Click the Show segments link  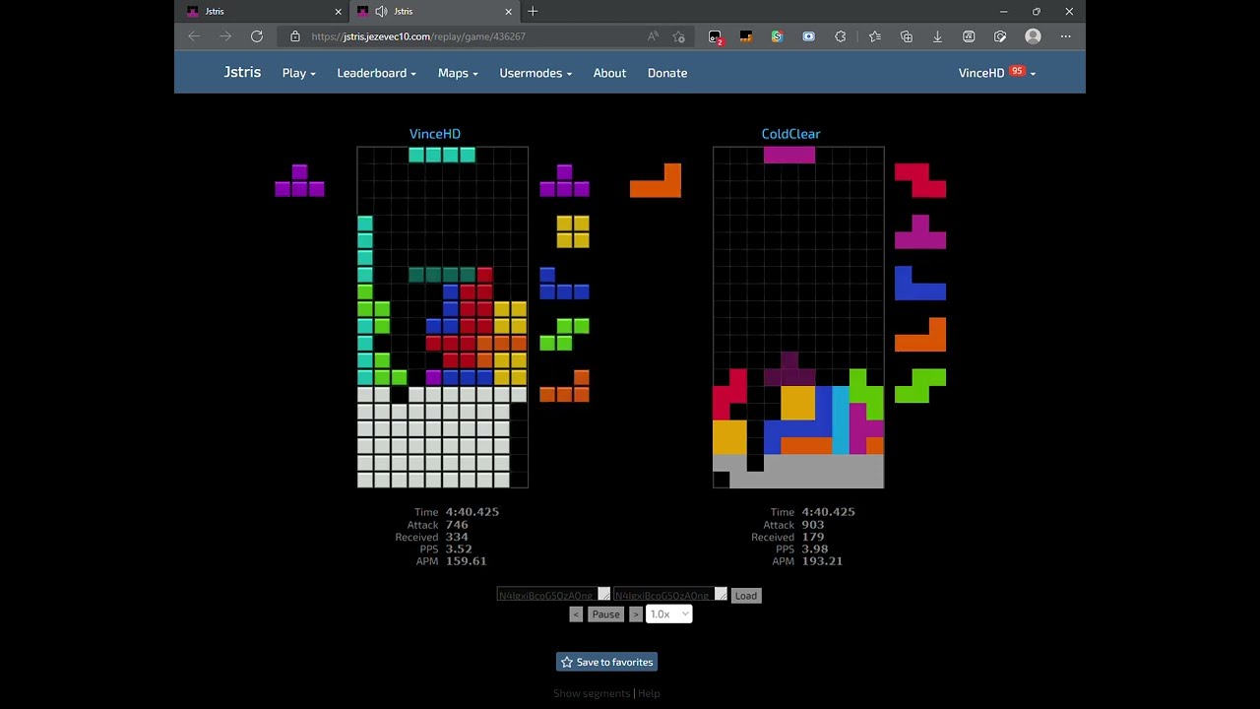coord(592,693)
